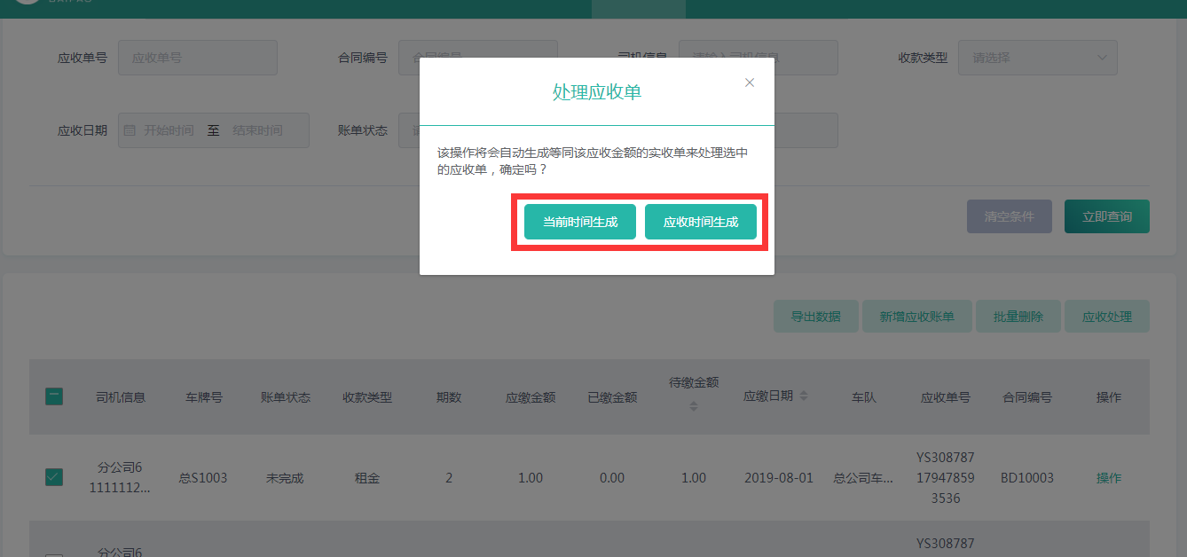Uncheck the row checkbox for 总S1003
This screenshot has width=1187, height=557.
(54, 477)
